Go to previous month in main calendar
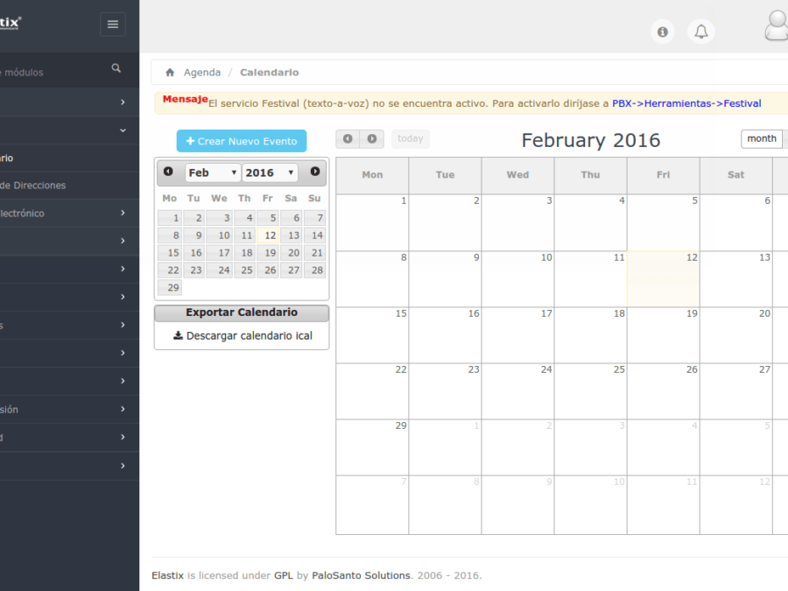 348,139
